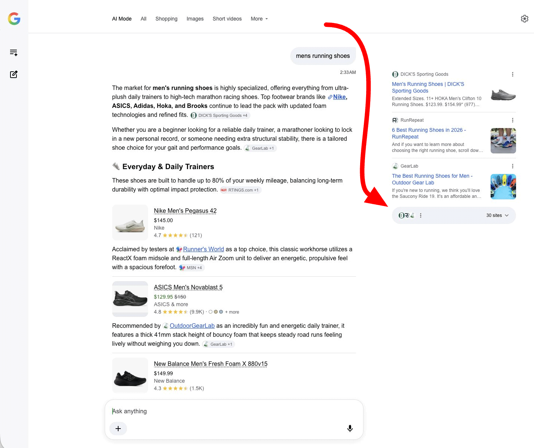The image size is (534, 448).
Task: Click the $145.00 Nike price
Action: tap(163, 221)
